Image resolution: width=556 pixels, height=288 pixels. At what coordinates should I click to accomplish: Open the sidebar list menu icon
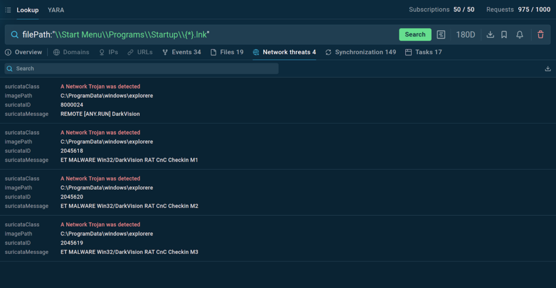8,10
